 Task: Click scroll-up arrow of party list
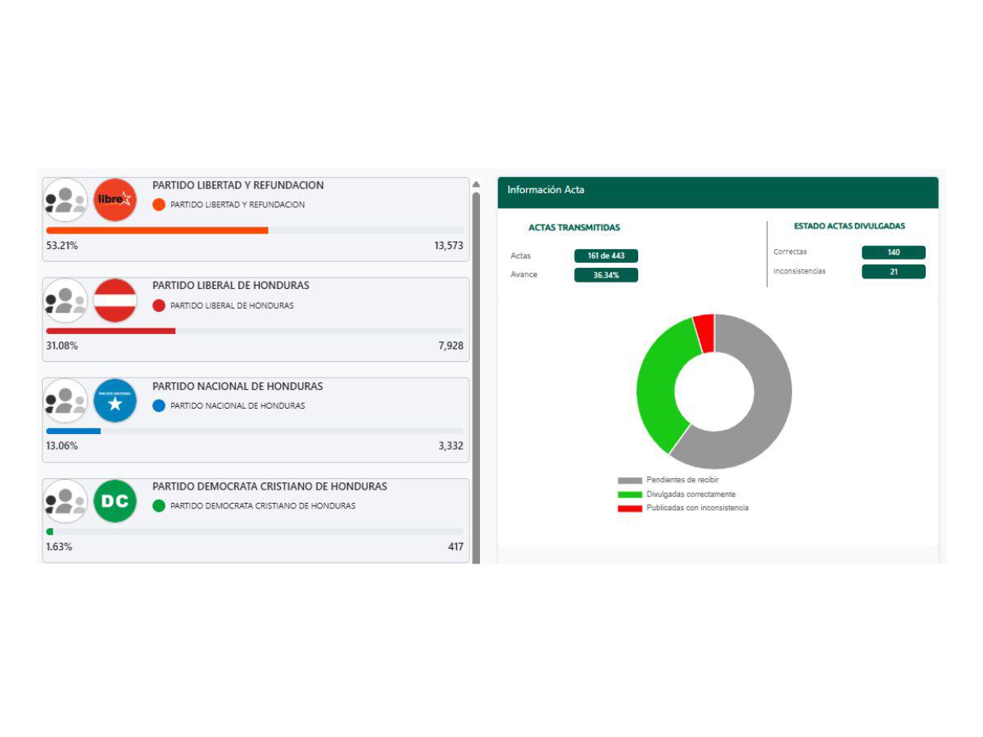[476, 184]
